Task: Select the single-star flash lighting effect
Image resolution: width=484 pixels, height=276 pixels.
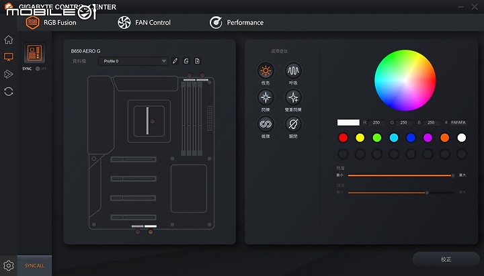Action: 266,97
